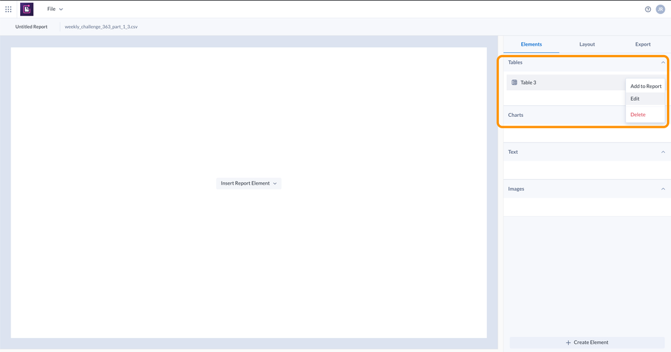Switch to the Layout tab
The image size is (671, 352).
click(587, 44)
